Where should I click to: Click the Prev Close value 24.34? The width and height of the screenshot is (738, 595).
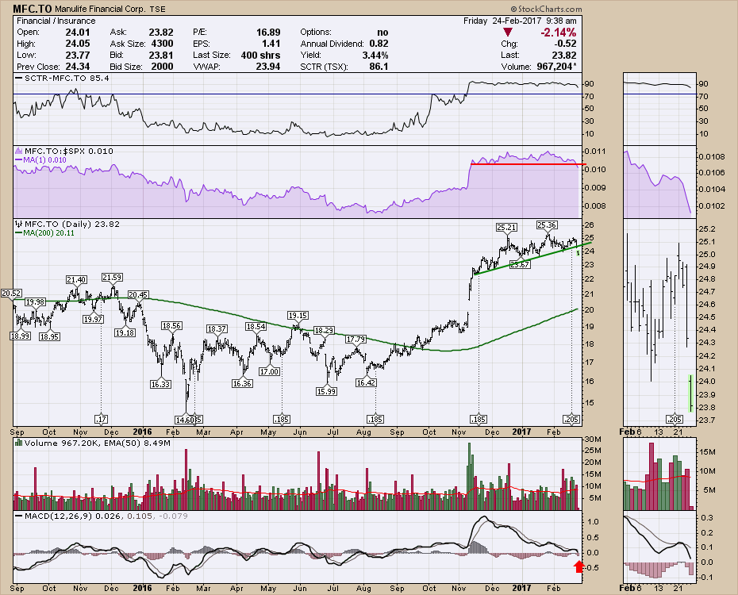pyautogui.click(x=78, y=67)
